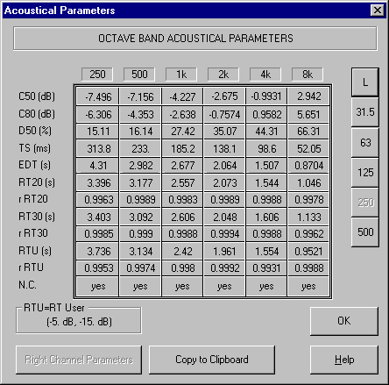Select the L band button
Viewport: 389px width, 385px height.
coord(365,82)
